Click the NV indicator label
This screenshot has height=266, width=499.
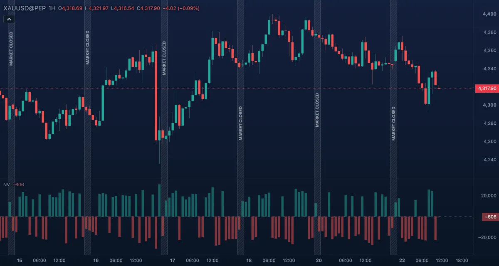(6, 185)
